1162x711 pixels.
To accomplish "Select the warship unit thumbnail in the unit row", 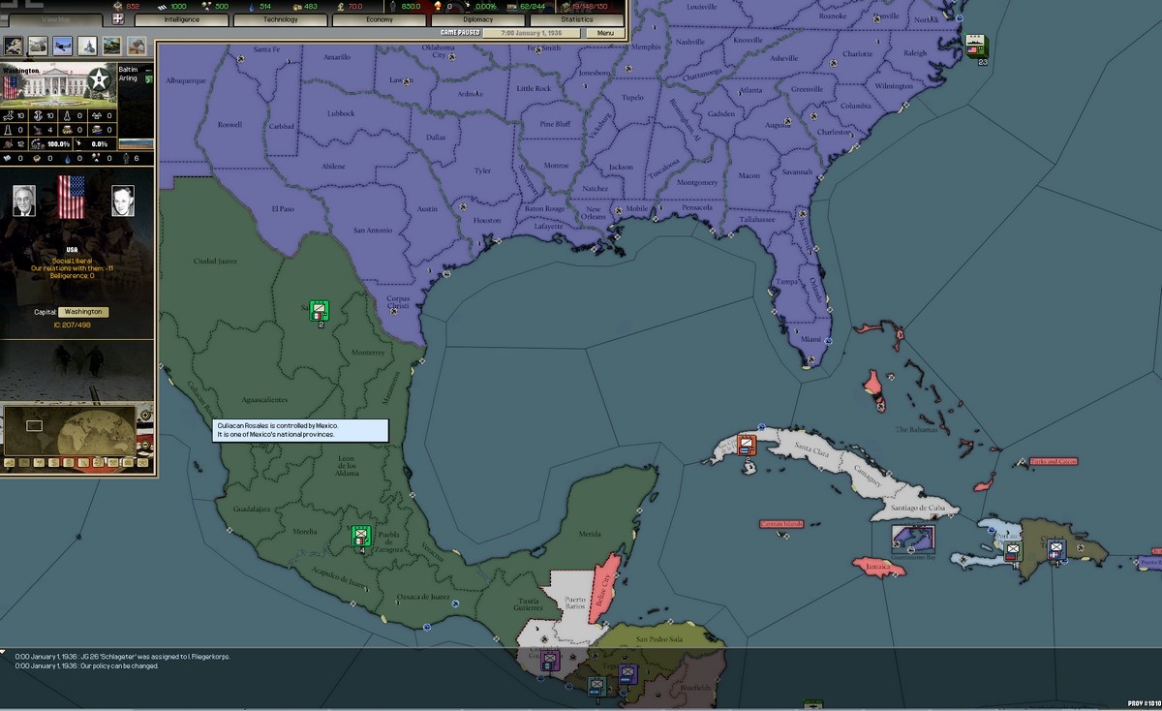I will coord(87,44).
